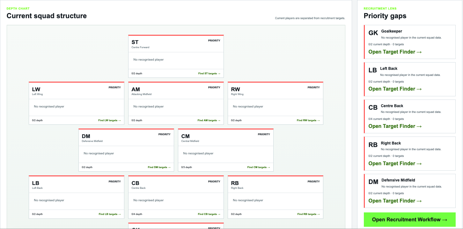Click GK abbreviation in Priority gaps
This screenshot has height=229, width=463.
[373, 33]
